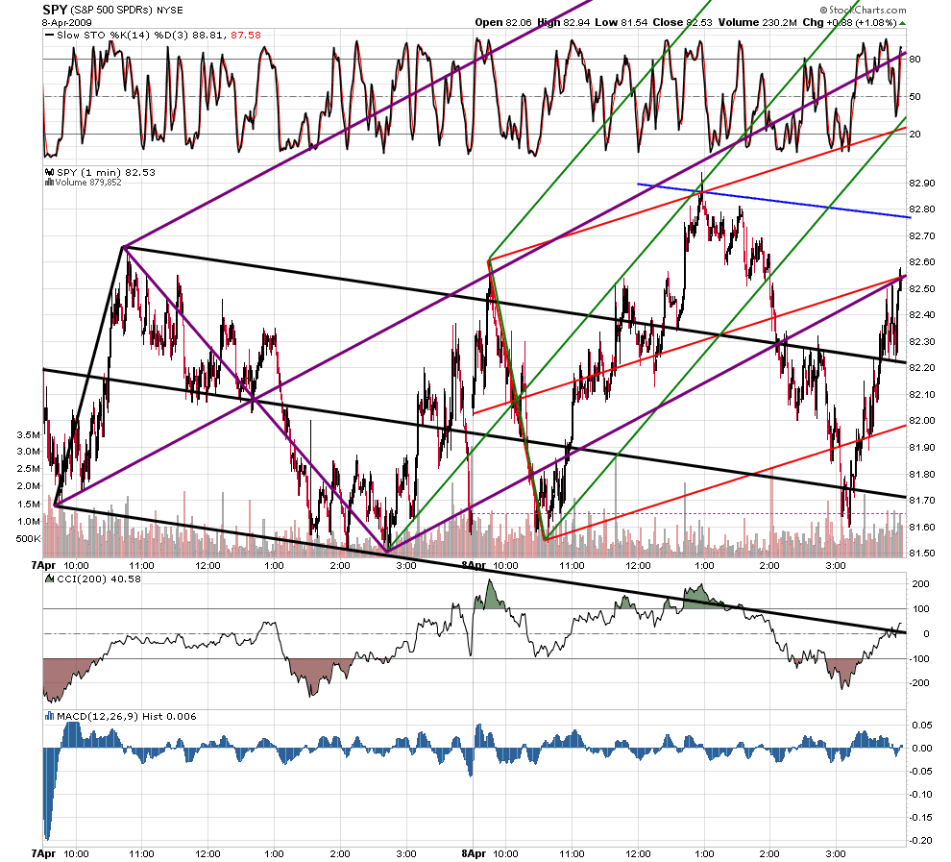Click the Slow STO %K(14) %D(3) label
Viewport: 951px width, 862px height.
123,36
